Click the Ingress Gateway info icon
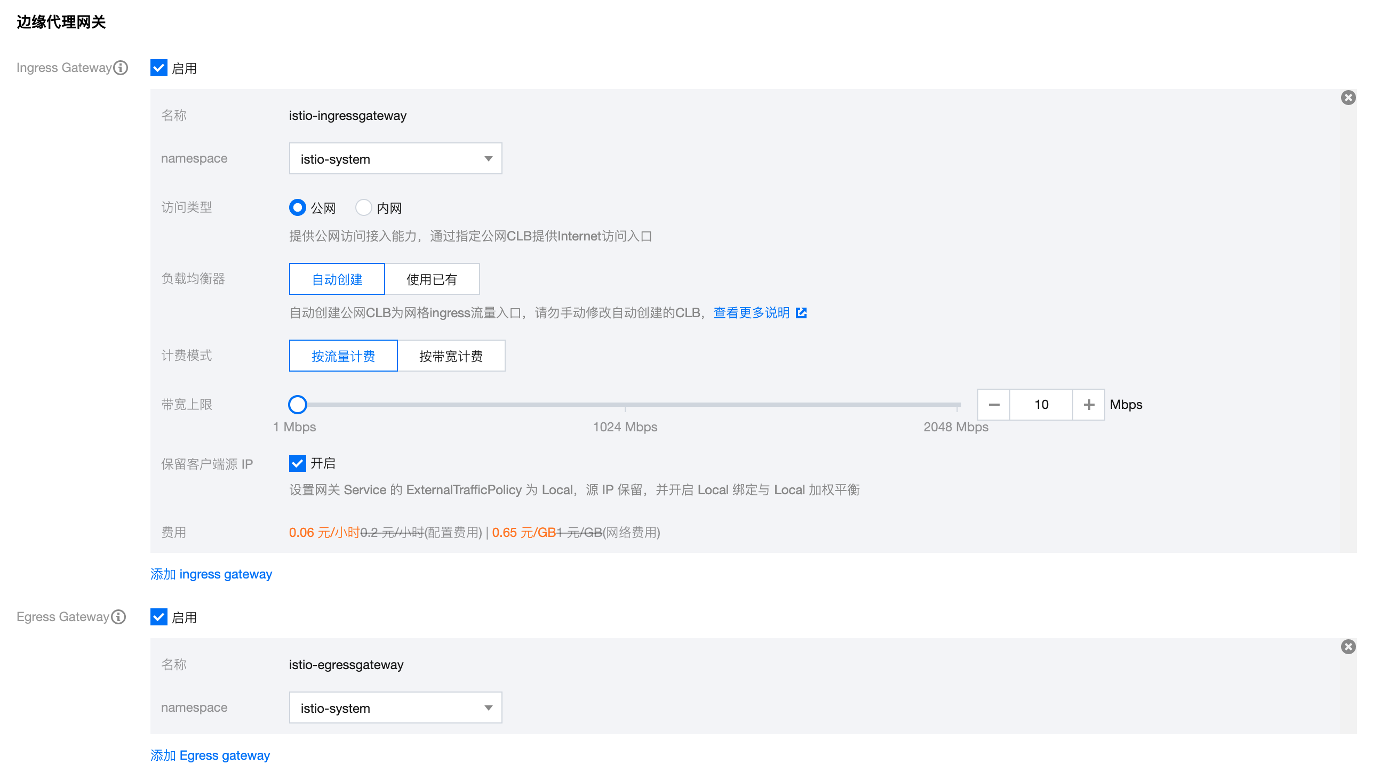The image size is (1388, 772). [x=121, y=68]
